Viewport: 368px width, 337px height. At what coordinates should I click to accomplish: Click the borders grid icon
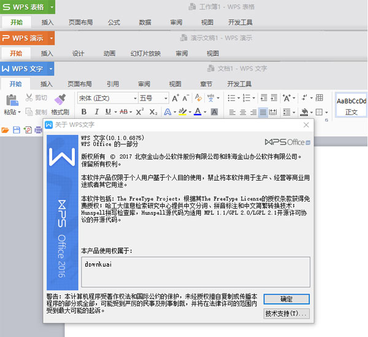coord(319,112)
